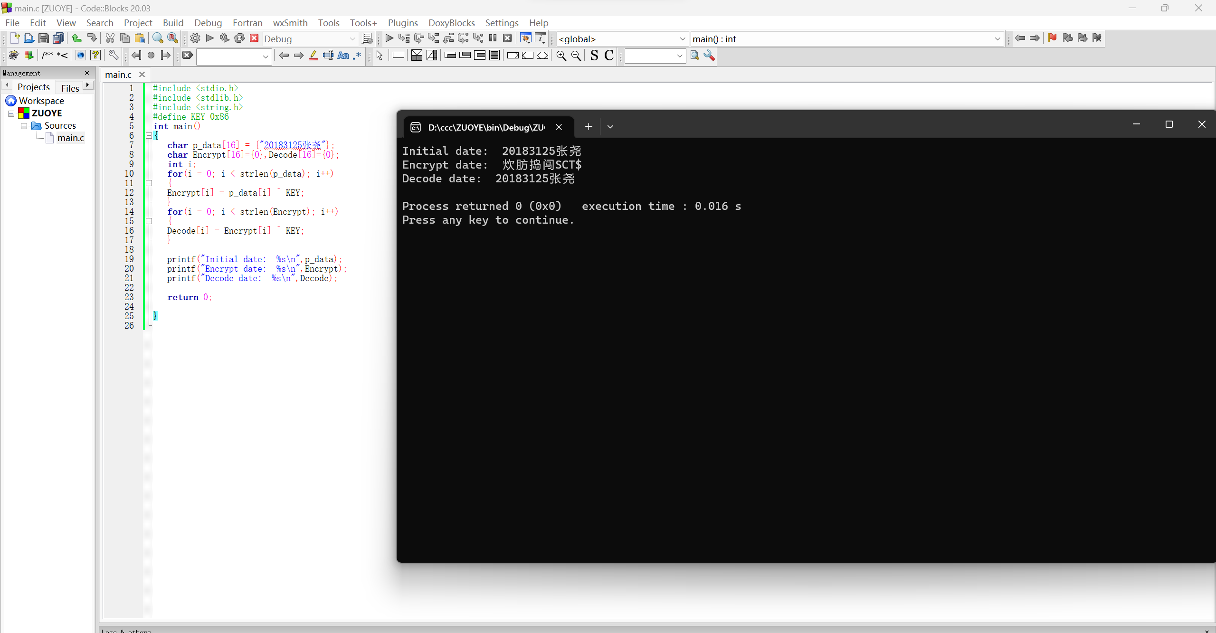Image resolution: width=1216 pixels, height=633 pixels.
Task: Collapse fold marker at line 6
Action: pyautogui.click(x=149, y=136)
